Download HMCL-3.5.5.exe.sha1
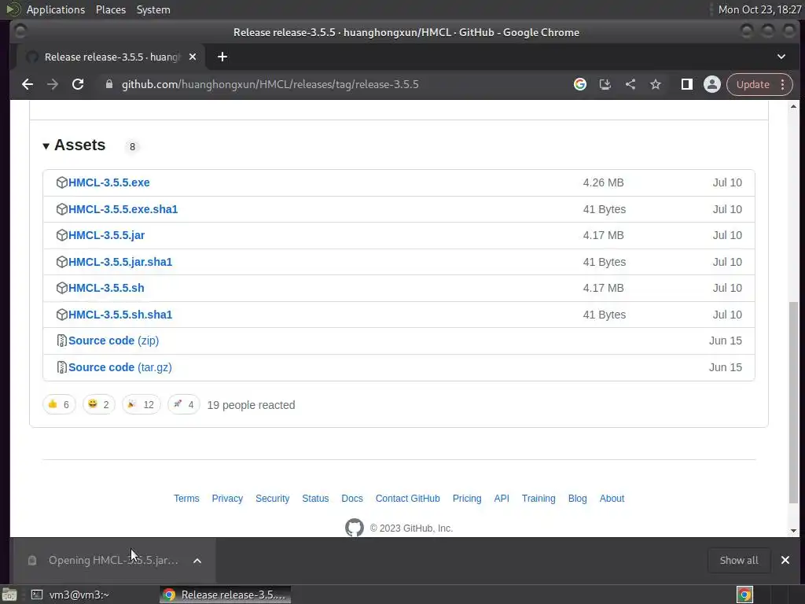 coord(123,209)
